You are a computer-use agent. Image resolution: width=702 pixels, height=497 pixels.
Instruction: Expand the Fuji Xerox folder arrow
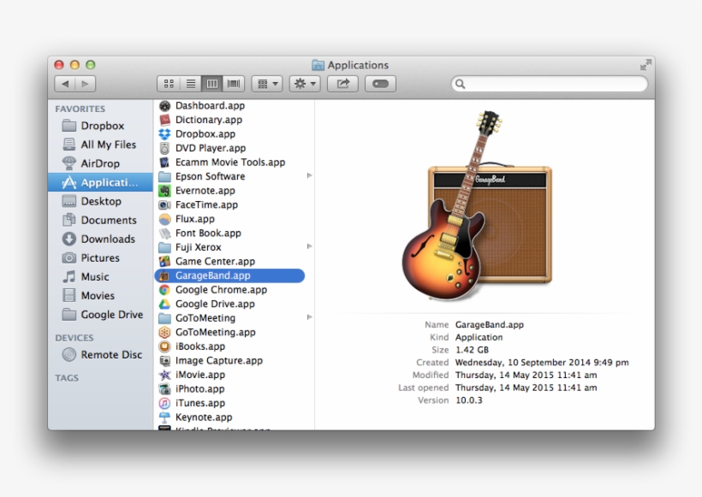[x=309, y=246]
